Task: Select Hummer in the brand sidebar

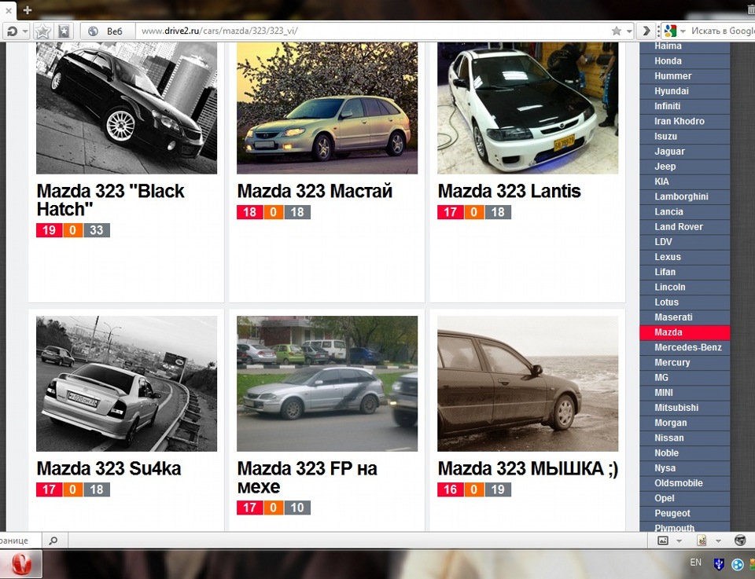Action: pos(685,76)
